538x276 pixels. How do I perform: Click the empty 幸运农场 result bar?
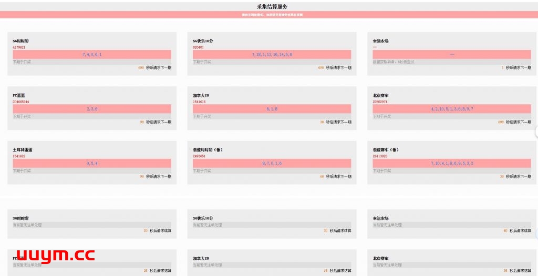tap(451, 54)
